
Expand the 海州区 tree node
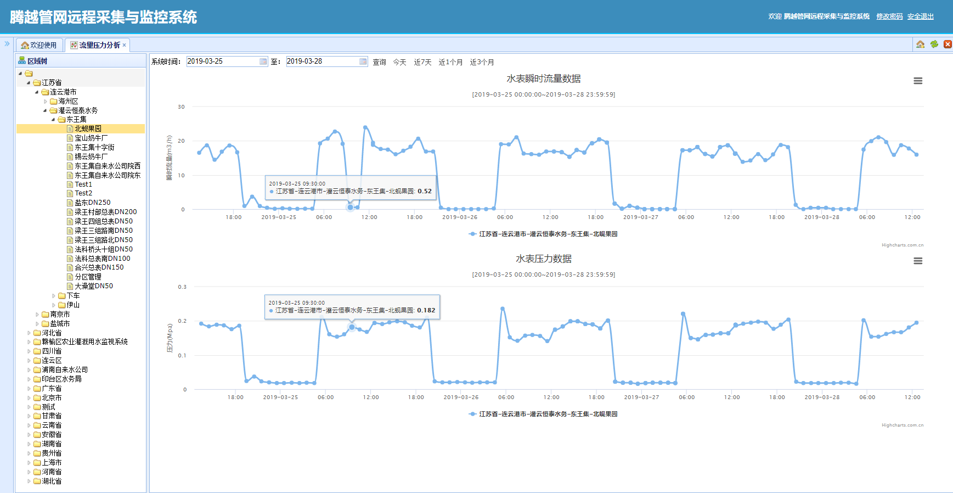[x=46, y=102]
